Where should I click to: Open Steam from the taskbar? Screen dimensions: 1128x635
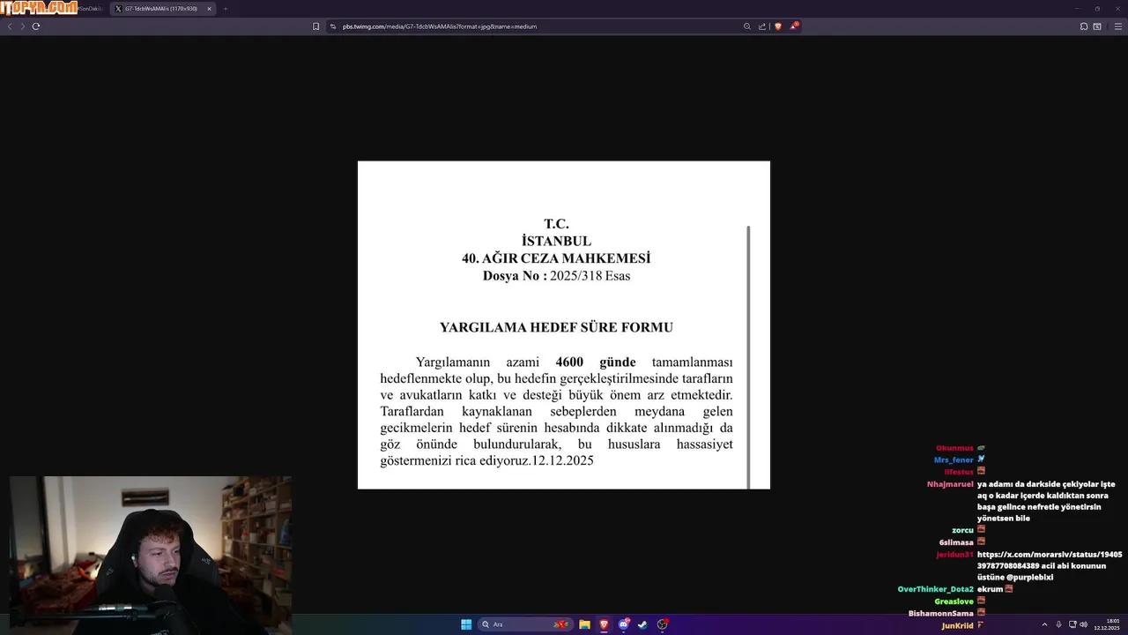coord(642,624)
